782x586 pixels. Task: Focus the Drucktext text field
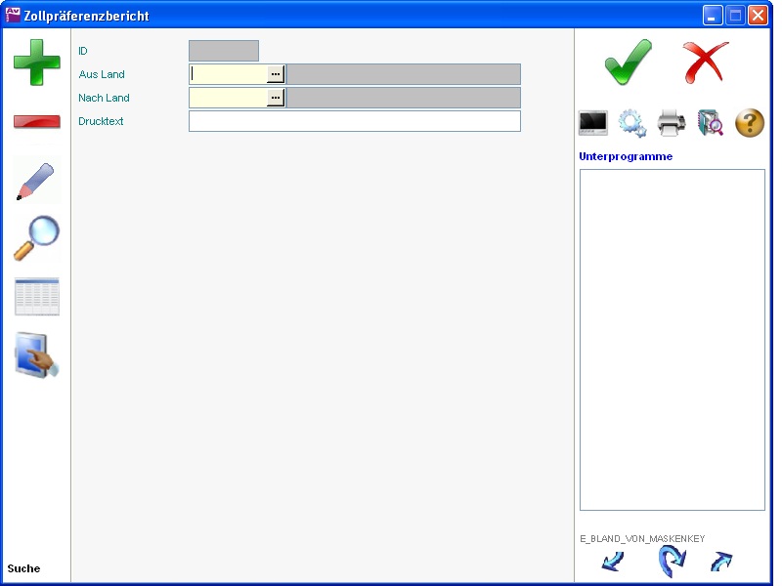(354, 121)
